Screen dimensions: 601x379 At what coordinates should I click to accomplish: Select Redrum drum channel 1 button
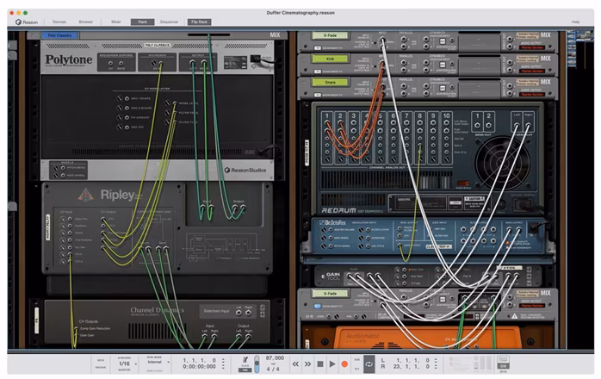point(327,114)
